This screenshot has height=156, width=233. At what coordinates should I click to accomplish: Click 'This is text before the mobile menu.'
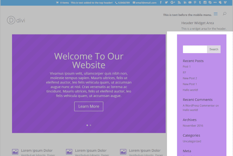[188, 15]
